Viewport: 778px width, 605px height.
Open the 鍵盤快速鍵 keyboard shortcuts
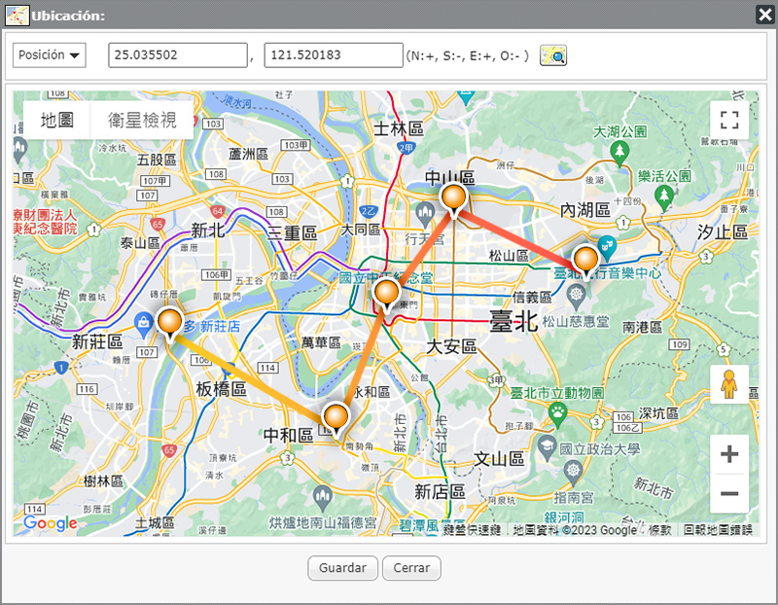(472, 530)
